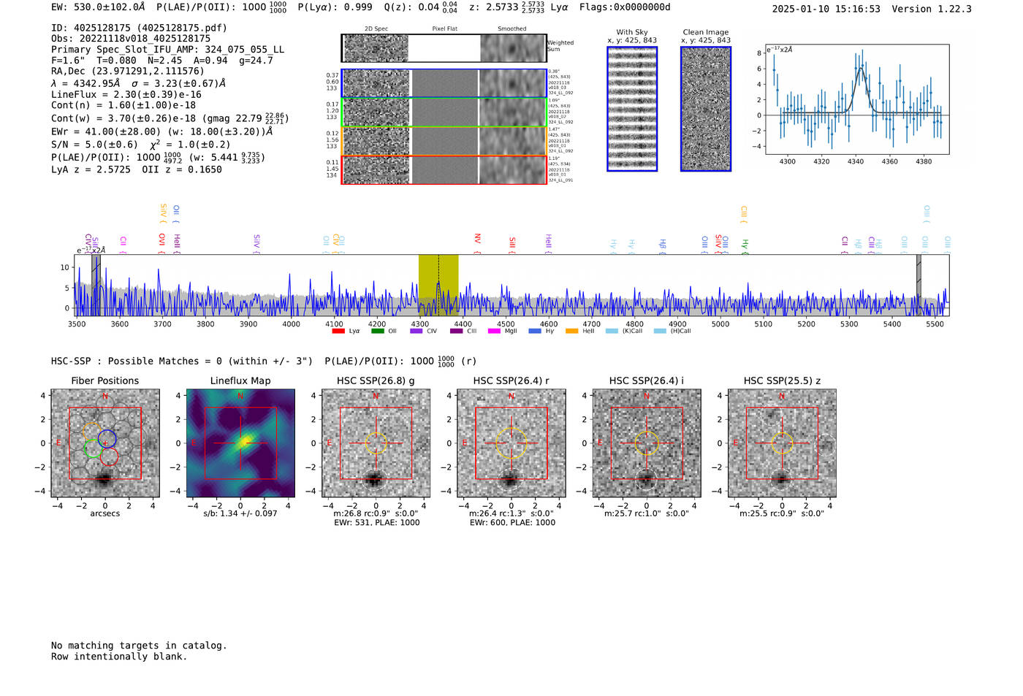Click the Gaussian line-fit plot near 4340
The width and height of the screenshot is (1023, 696).
856,99
